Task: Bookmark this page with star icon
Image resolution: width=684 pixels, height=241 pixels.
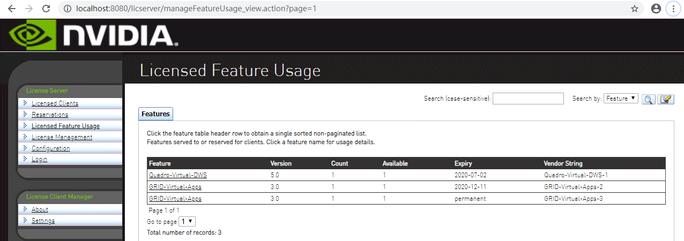Action: coord(635,9)
